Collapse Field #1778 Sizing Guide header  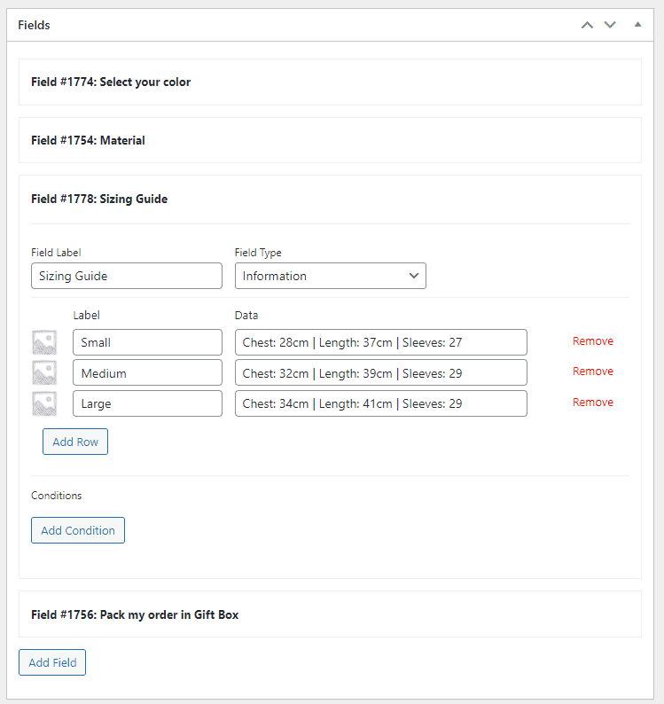(x=330, y=199)
